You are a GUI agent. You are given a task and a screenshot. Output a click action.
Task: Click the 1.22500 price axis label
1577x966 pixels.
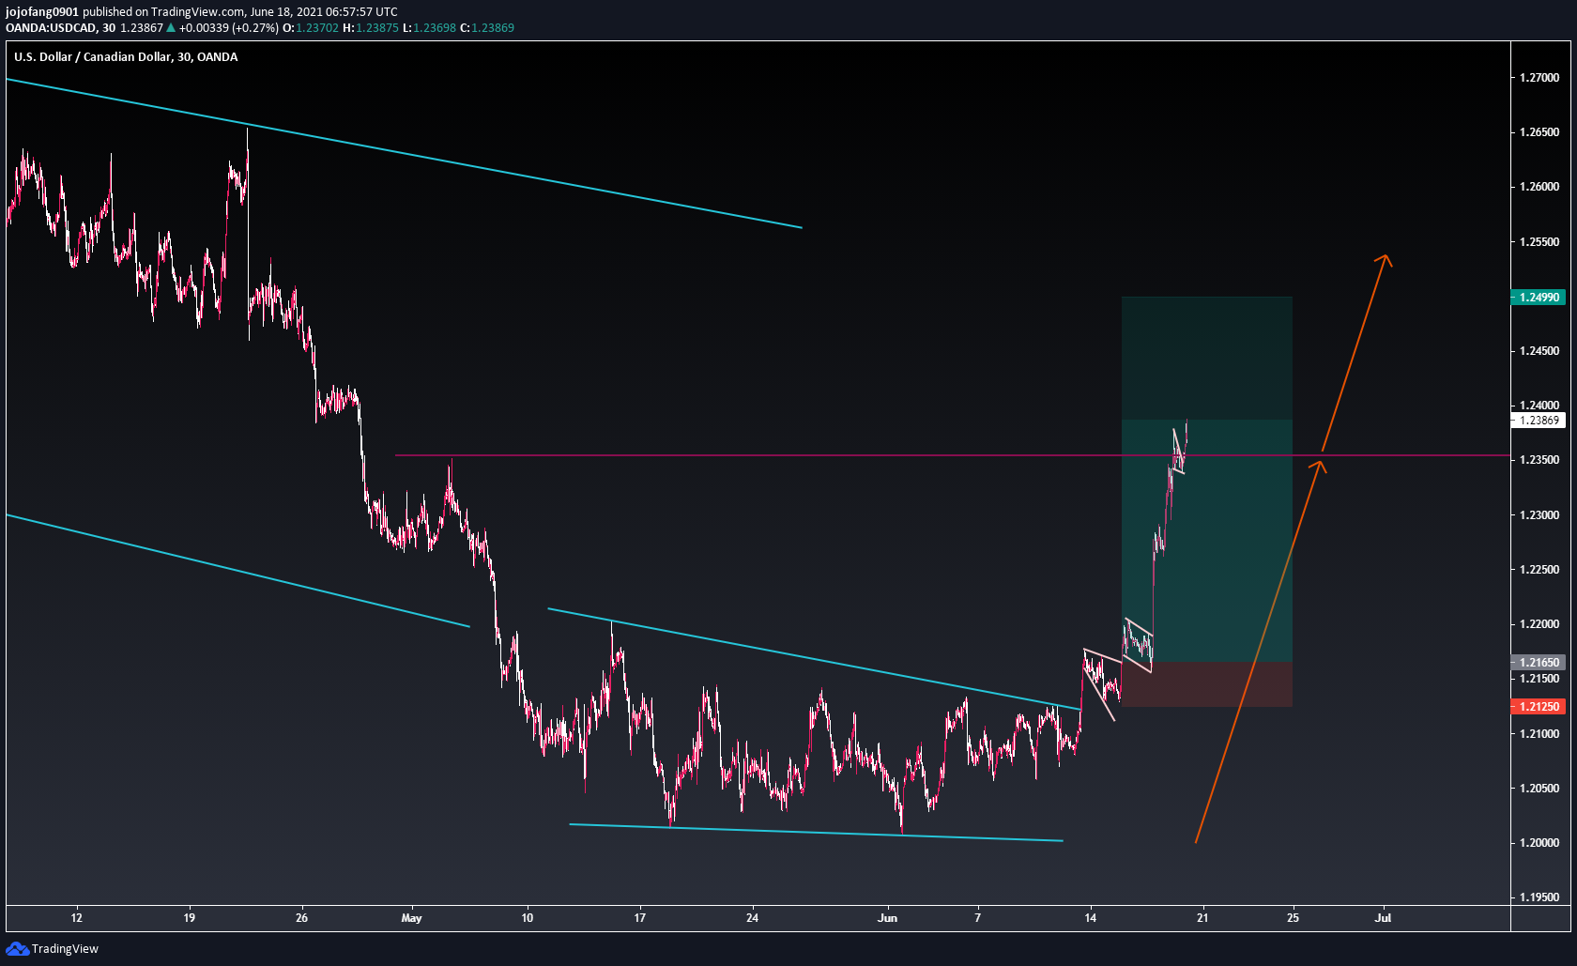(x=1539, y=570)
